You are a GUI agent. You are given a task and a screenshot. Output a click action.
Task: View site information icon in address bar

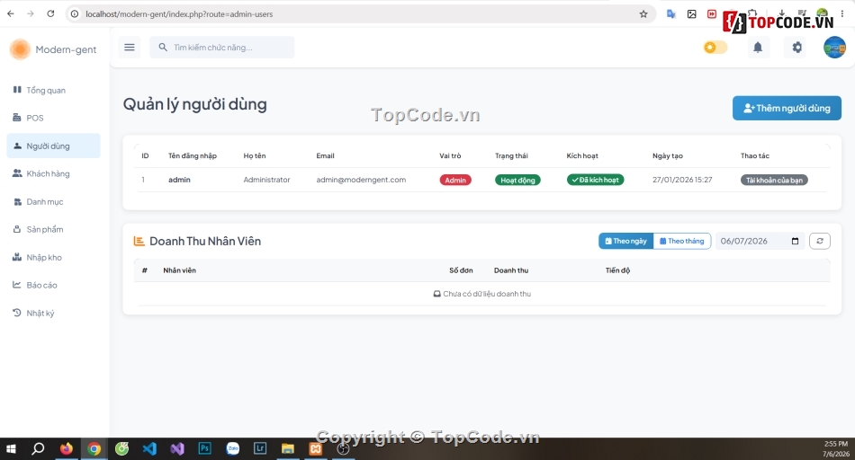click(x=75, y=14)
